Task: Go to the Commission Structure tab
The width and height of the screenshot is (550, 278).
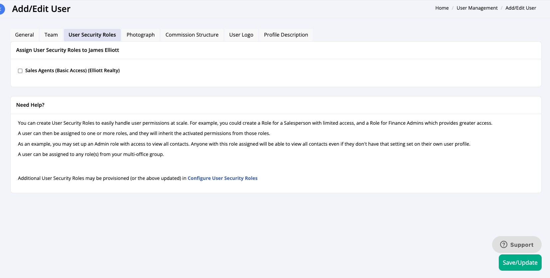Action: [192, 35]
